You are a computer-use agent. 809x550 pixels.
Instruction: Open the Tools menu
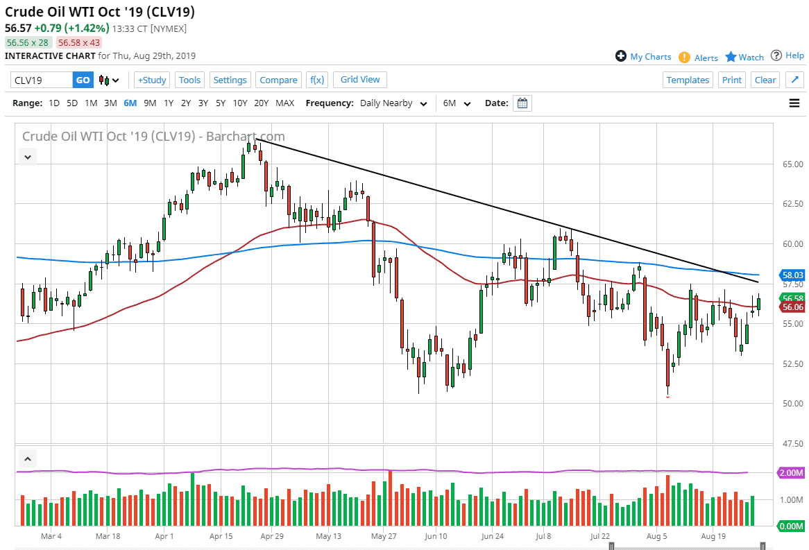click(189, 80)
